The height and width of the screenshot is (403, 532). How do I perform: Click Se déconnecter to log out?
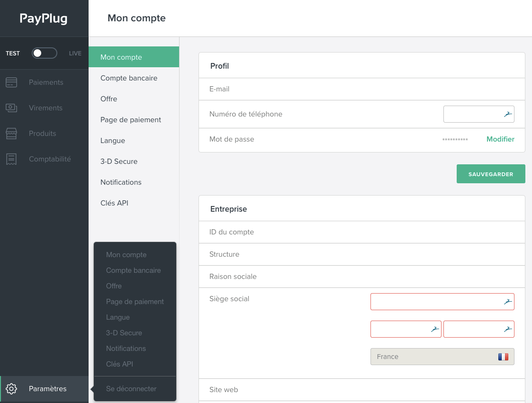click(x=131, y=389)
